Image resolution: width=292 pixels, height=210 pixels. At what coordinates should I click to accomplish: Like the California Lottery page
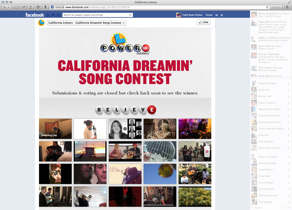point(203,22)
